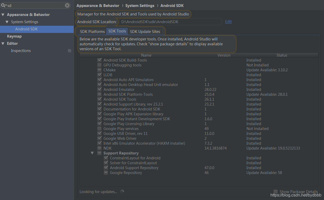Uncheck Android Support Library rev 23.2.1
Image resolution: width=324 pixels, height=200 pixels.
tap(99, 104)
